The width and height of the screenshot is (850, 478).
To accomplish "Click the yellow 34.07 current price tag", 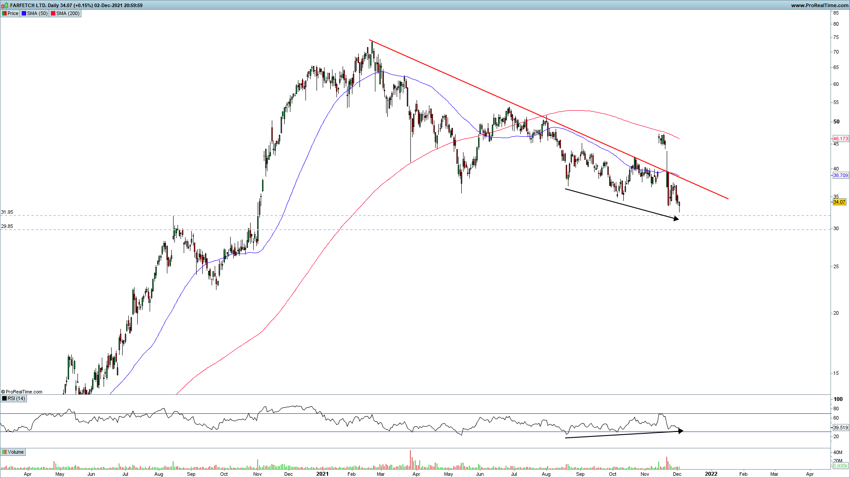I will [x=839, y=202].
